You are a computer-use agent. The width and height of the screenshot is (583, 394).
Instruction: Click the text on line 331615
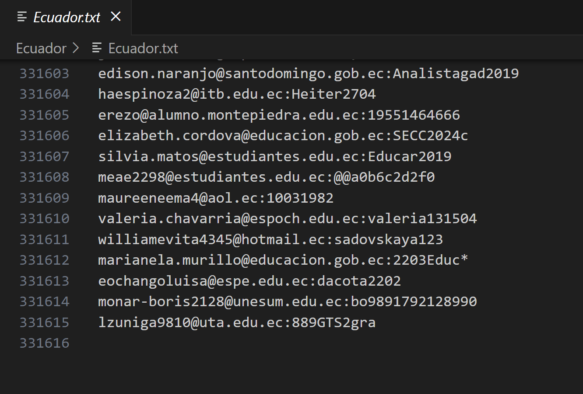236,322
